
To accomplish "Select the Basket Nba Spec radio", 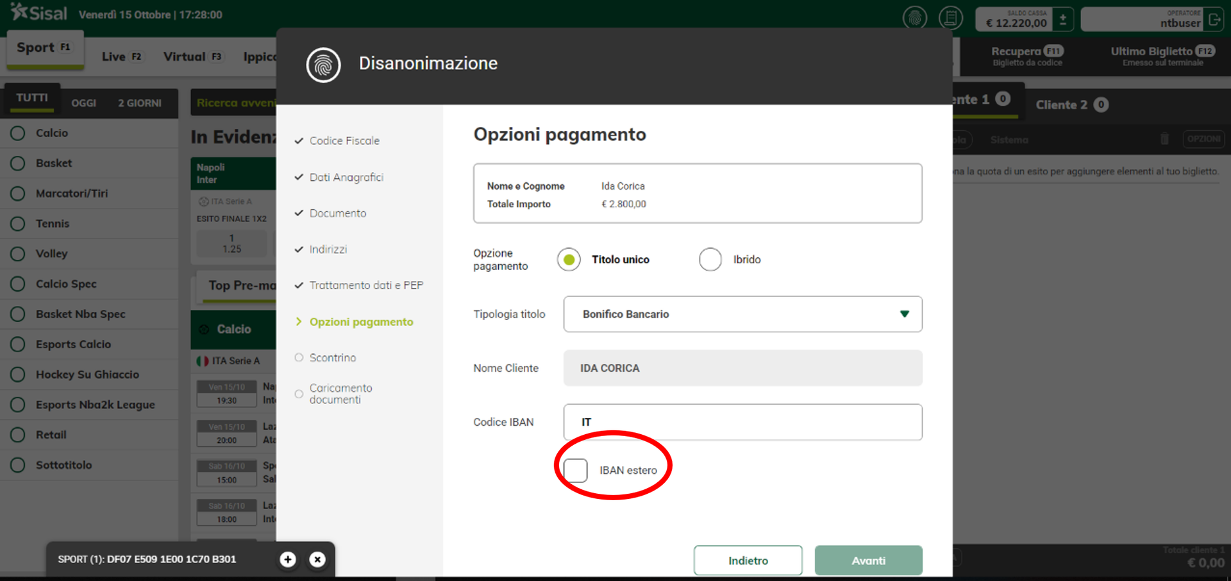I will (x=18, y=314).
